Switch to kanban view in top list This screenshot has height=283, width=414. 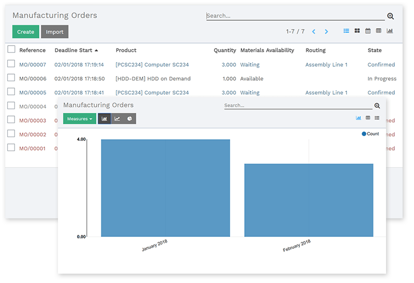357,31
